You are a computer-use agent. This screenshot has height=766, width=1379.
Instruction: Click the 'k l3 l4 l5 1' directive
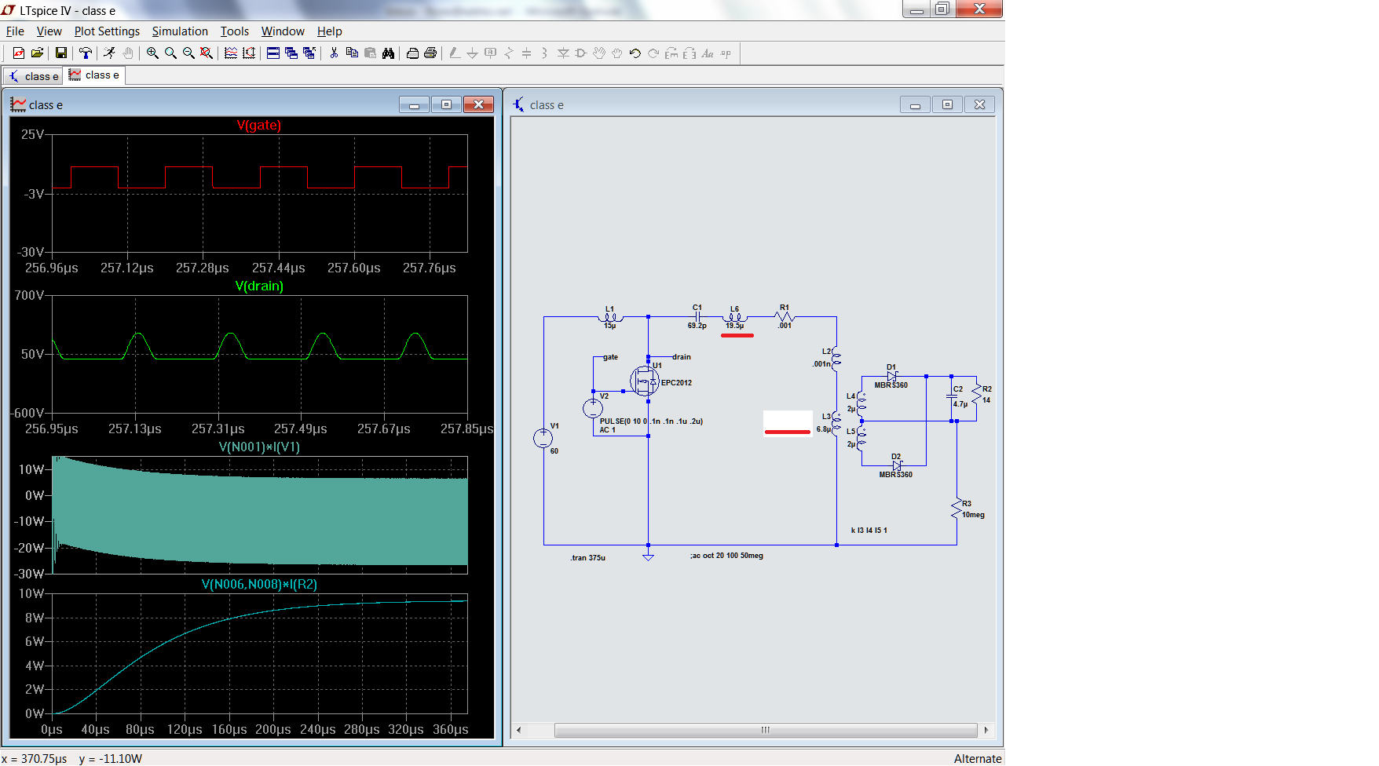pyautogui.click(x=869, y=531)
